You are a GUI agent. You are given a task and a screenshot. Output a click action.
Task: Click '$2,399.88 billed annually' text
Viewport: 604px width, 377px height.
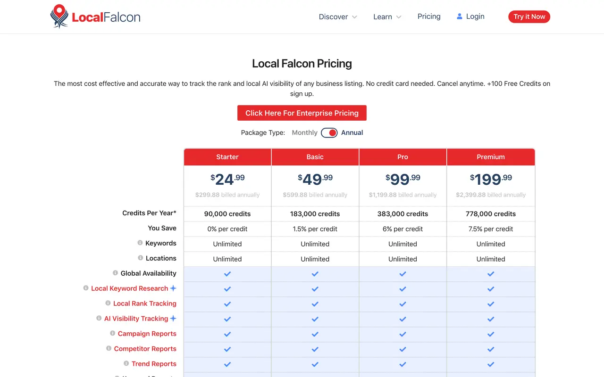pyautogui.click(x=491, y=195)
